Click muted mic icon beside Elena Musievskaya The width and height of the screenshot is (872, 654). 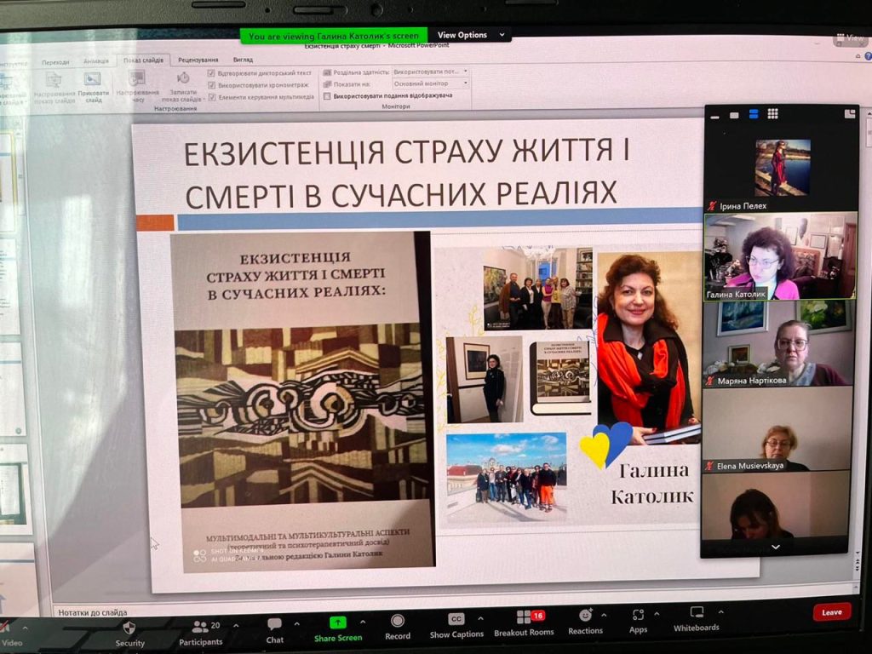click(x=709, y=466)
